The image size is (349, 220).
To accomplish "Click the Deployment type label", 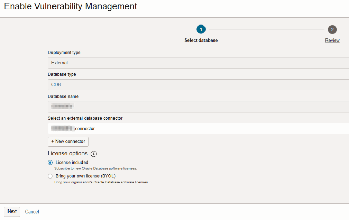I will [x=64, y=53].
